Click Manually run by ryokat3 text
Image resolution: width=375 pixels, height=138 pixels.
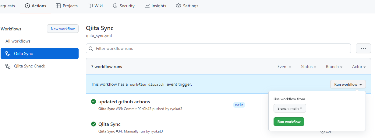[143, 131]
